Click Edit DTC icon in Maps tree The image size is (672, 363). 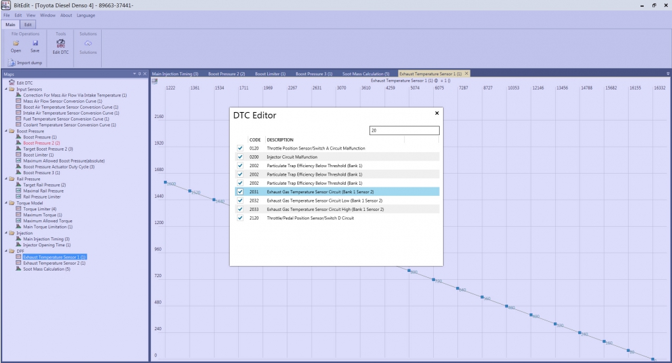pyautogui.click(x=12, y=83)
